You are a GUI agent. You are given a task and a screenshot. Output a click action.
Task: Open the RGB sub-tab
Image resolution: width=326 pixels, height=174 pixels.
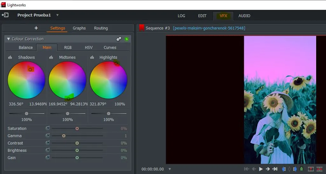(68, 48)
